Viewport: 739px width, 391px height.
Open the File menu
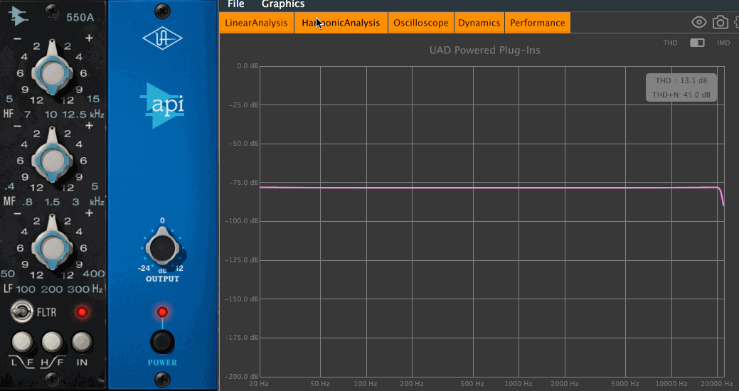(x=235, y=4)
